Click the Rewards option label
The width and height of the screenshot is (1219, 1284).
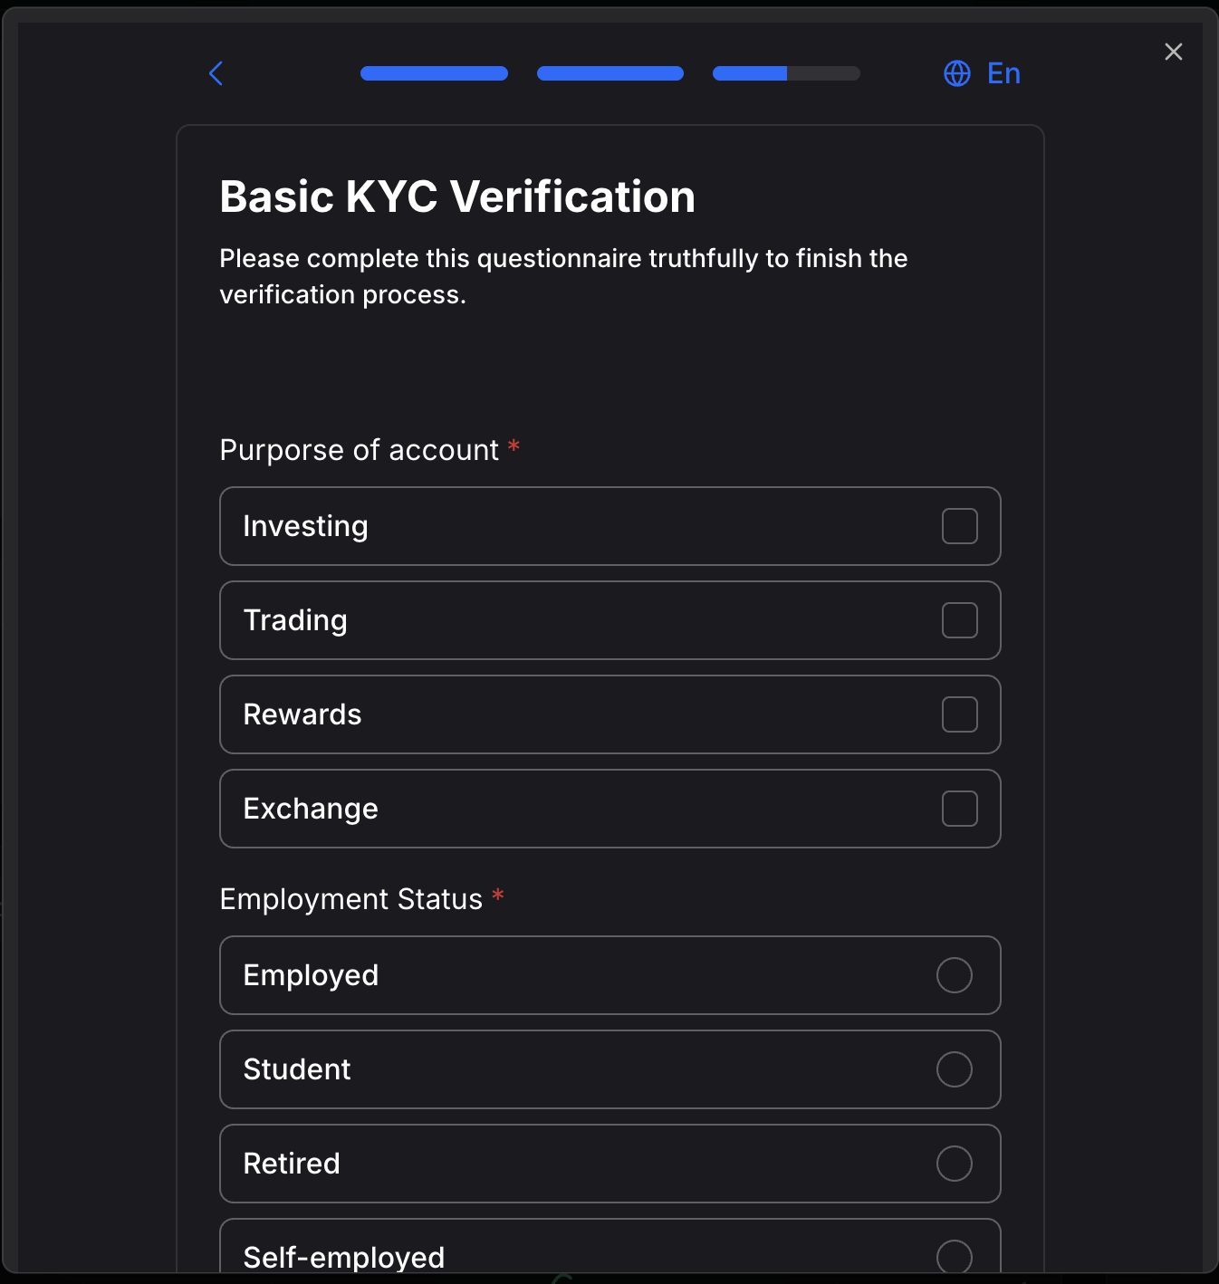click(302, 714)
